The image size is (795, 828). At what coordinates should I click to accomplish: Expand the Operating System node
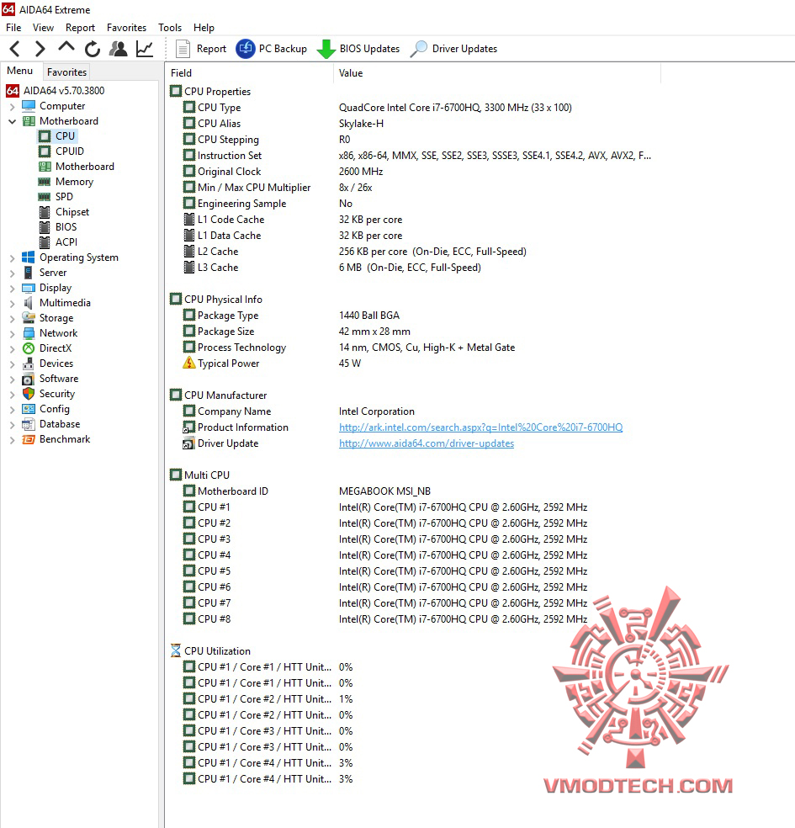click(x=12, y=258)
